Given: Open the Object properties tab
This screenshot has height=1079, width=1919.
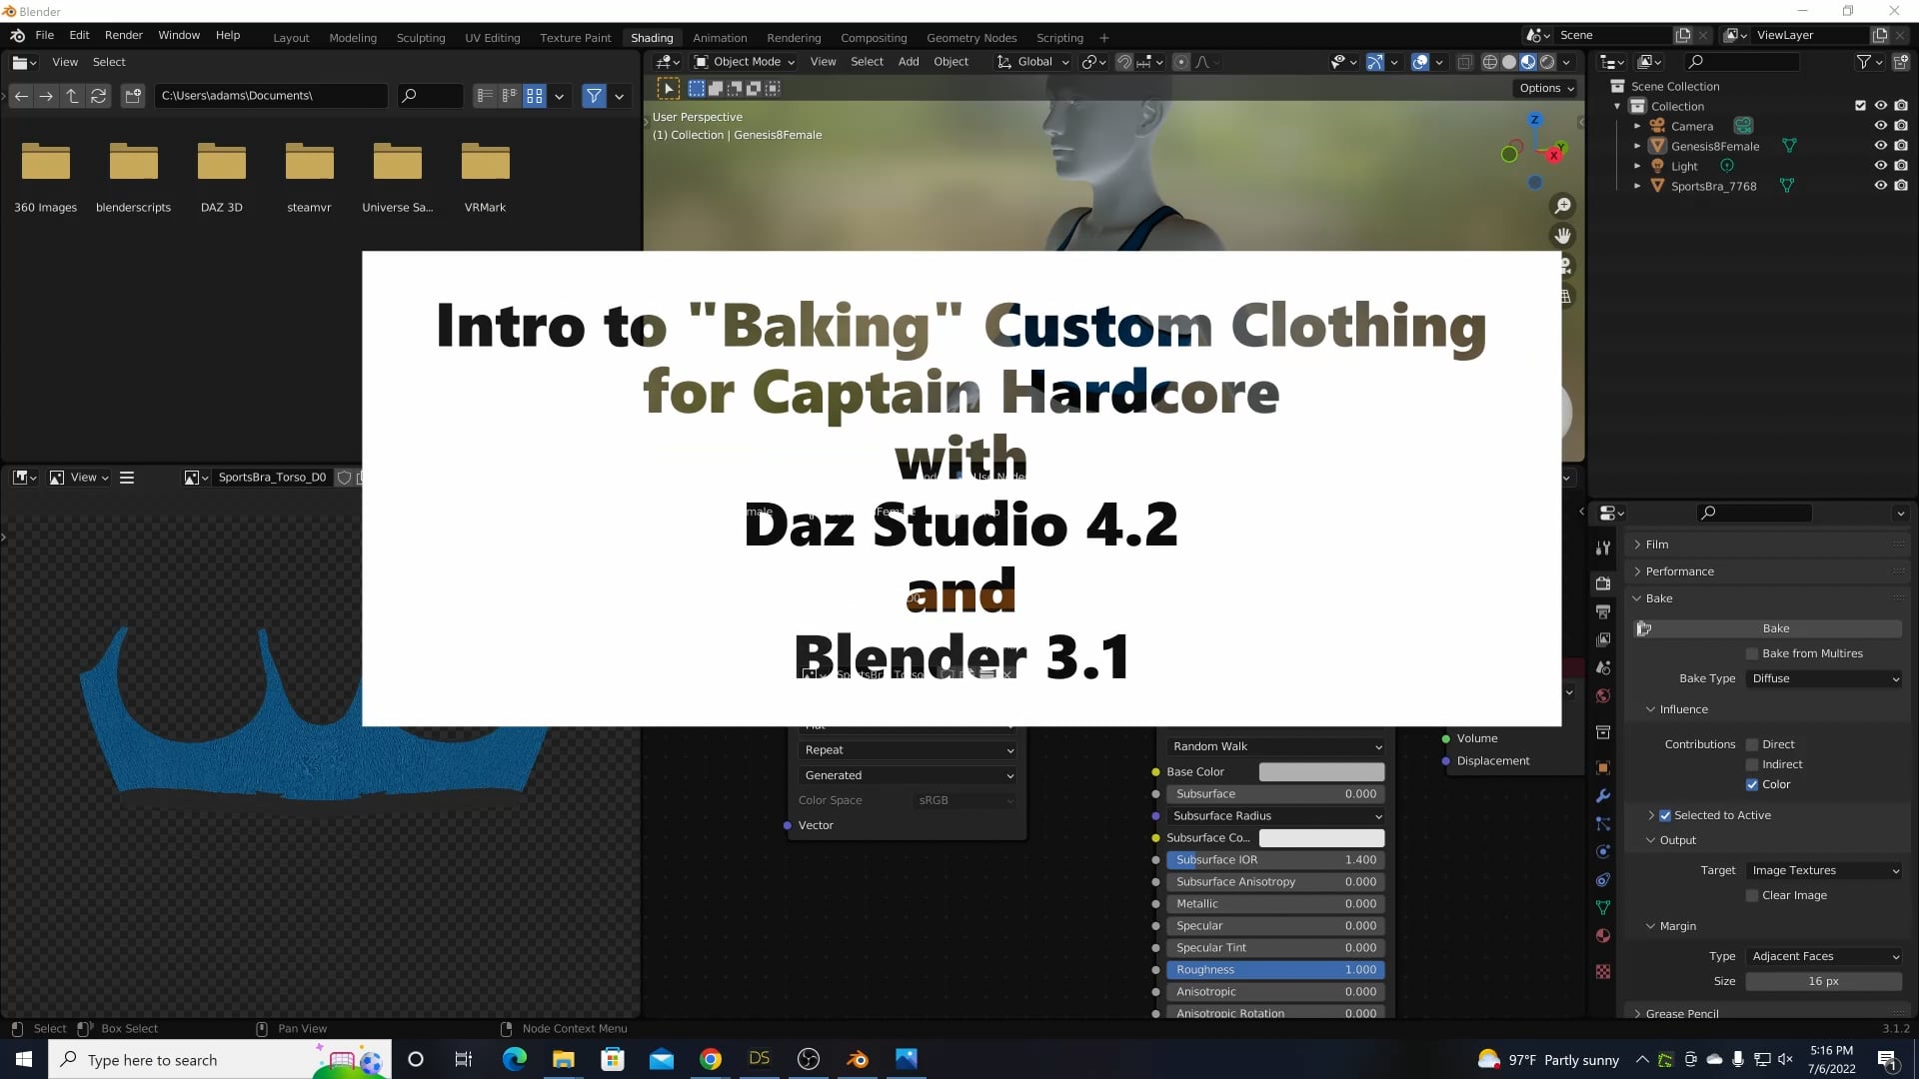Looking at the screenshot, I should pos(1603,767).
